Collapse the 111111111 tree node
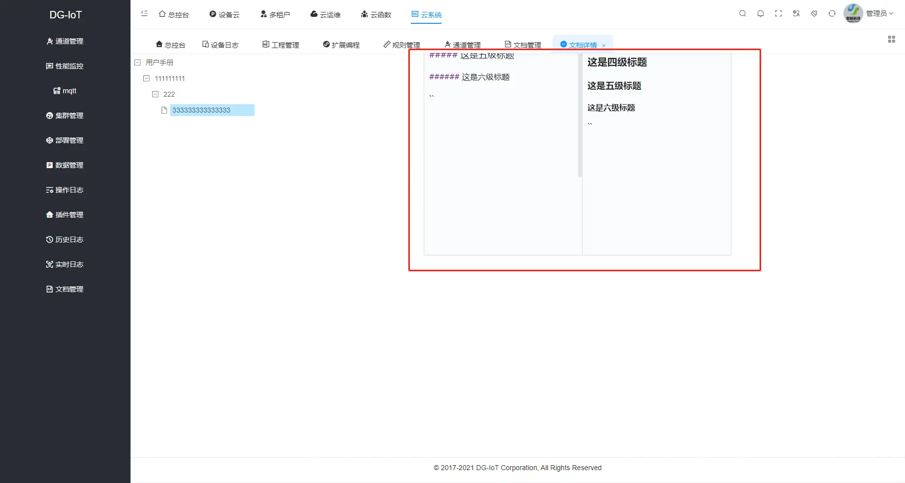The width and height of the screenshot is (905, 483). [146, 78]
